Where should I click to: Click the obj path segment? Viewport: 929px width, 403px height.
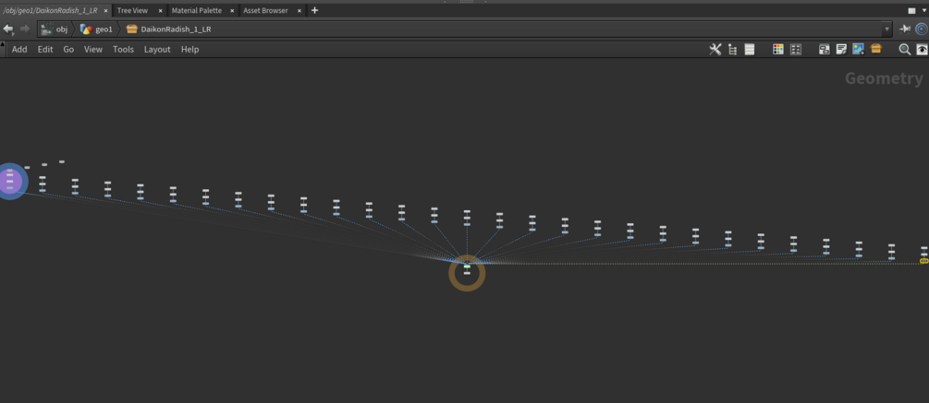(55, 29)
